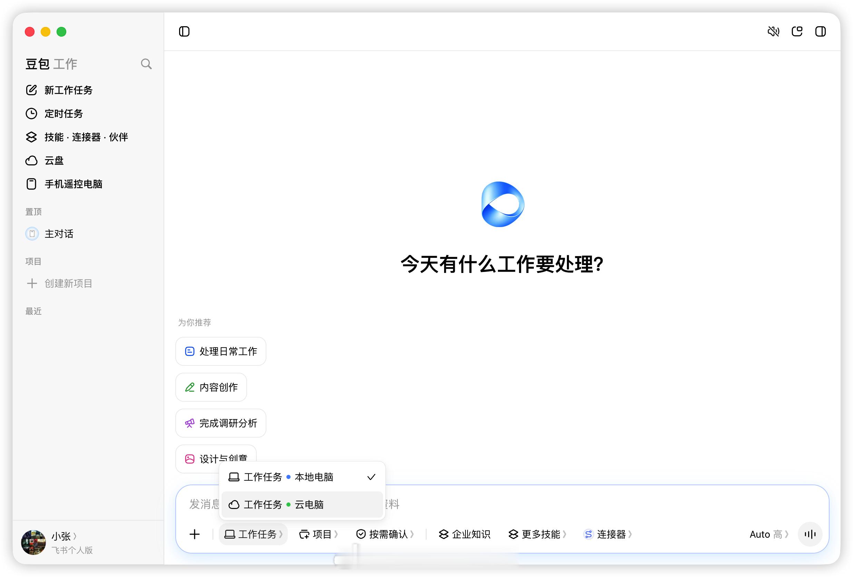The image size is (853, 577).
Task: Click the 飞书个人版 label
Action: point(72,550)
